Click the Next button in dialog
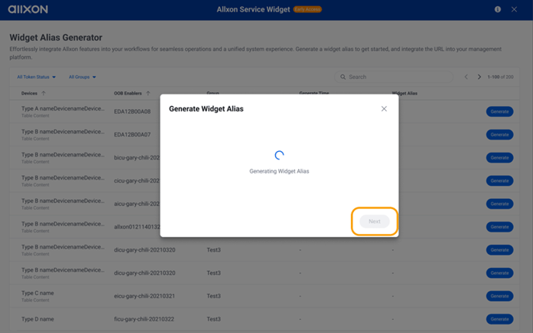This screenshot has width=533, height=333. point(374,221)
